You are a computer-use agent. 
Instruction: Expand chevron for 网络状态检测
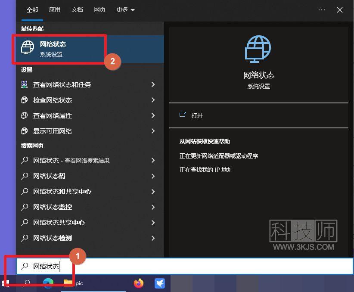[x=153, y=238]
